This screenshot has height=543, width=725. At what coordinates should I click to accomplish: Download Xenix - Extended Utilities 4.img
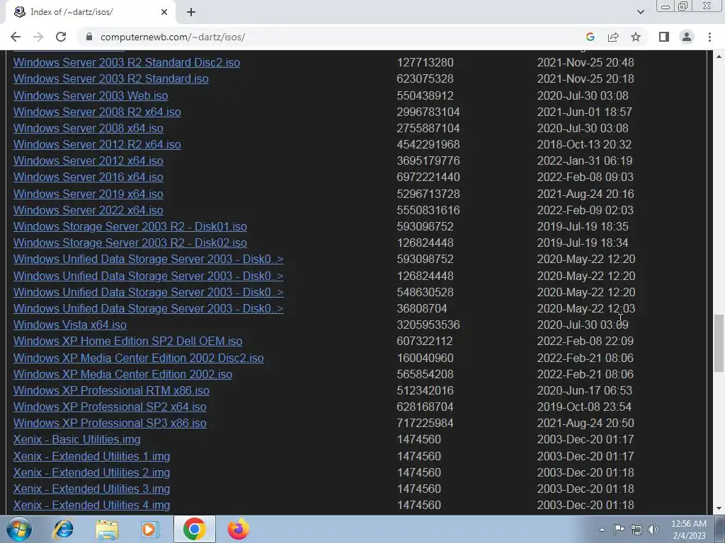tap(91, 505)
